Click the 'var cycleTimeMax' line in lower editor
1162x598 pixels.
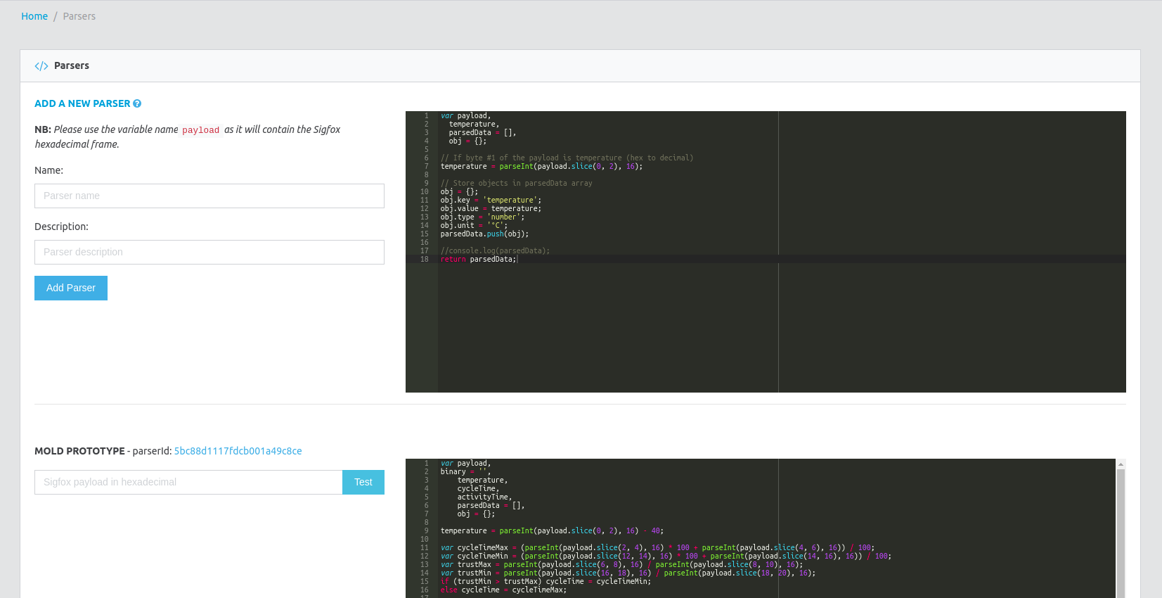pos(657,548)
